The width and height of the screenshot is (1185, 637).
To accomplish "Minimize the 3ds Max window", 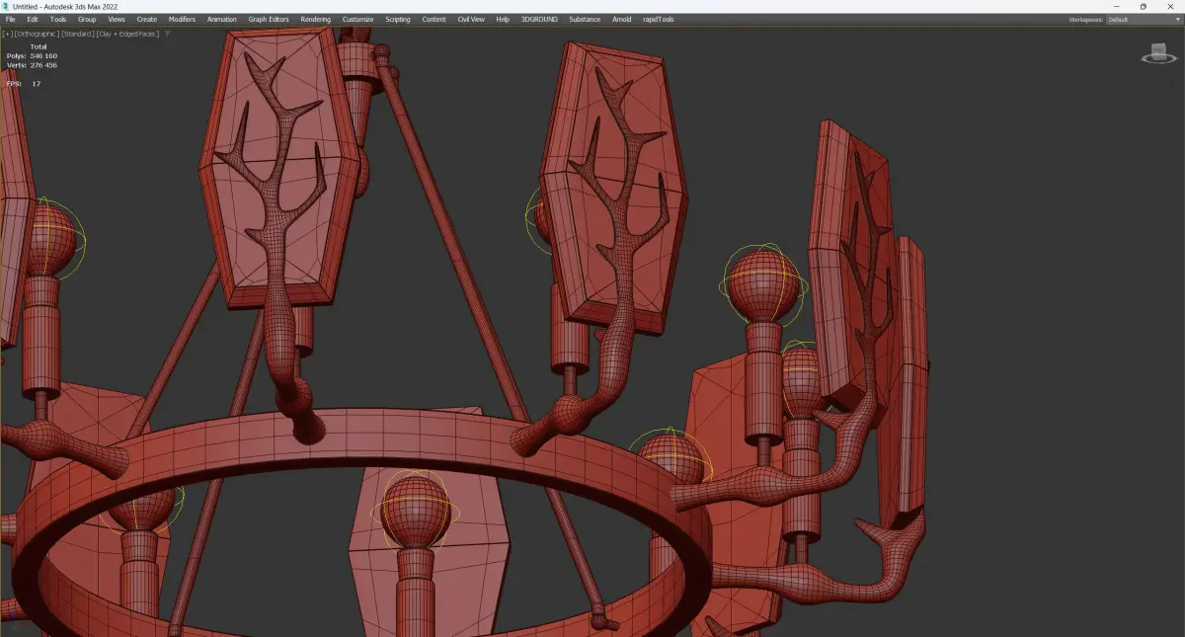I will click(x=1118, y=6).
